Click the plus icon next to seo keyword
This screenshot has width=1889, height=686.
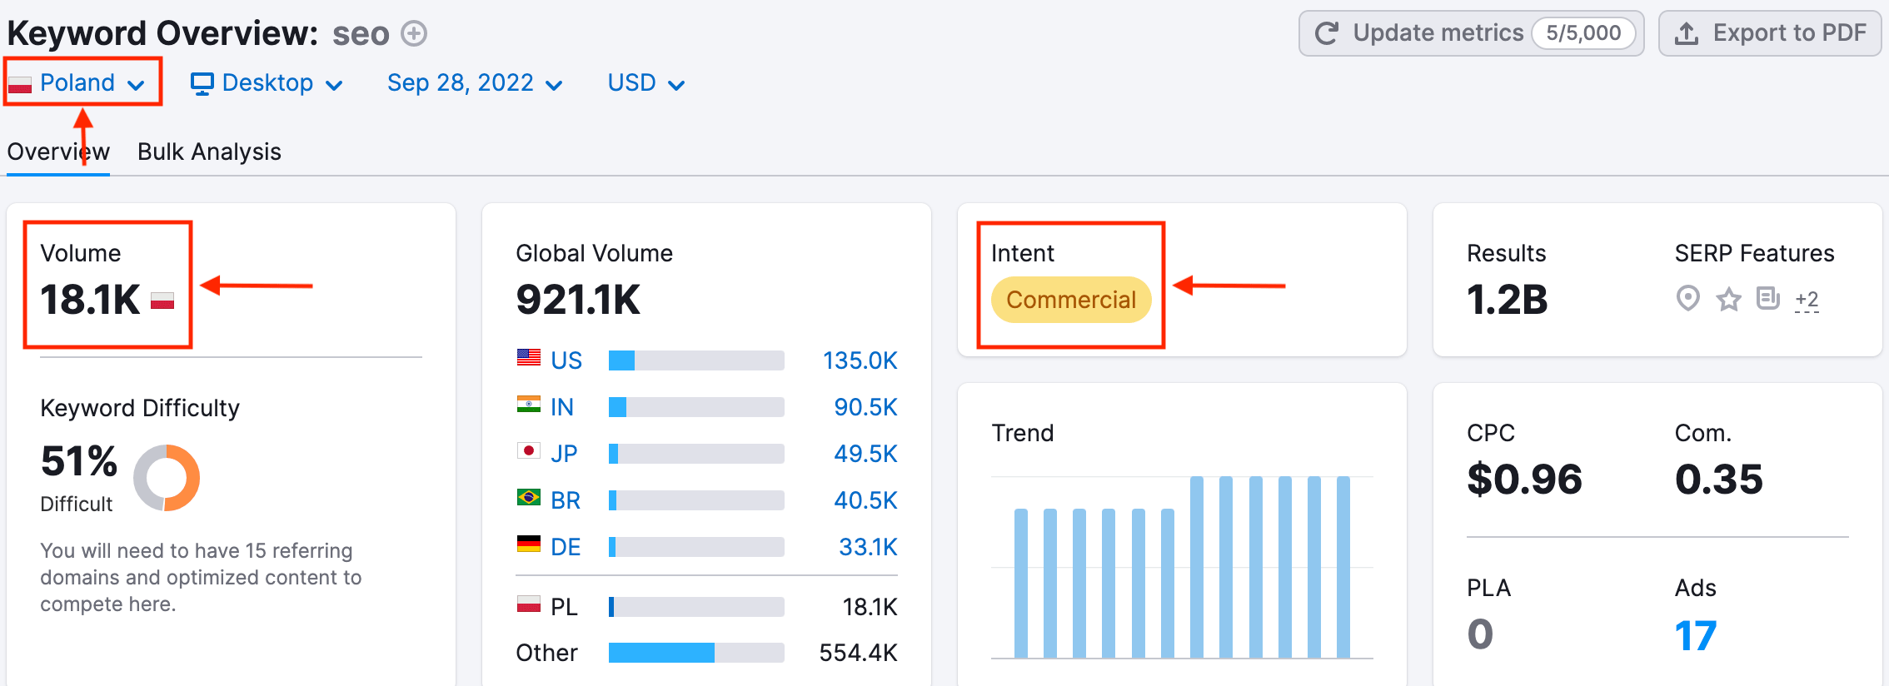(414, 33)
